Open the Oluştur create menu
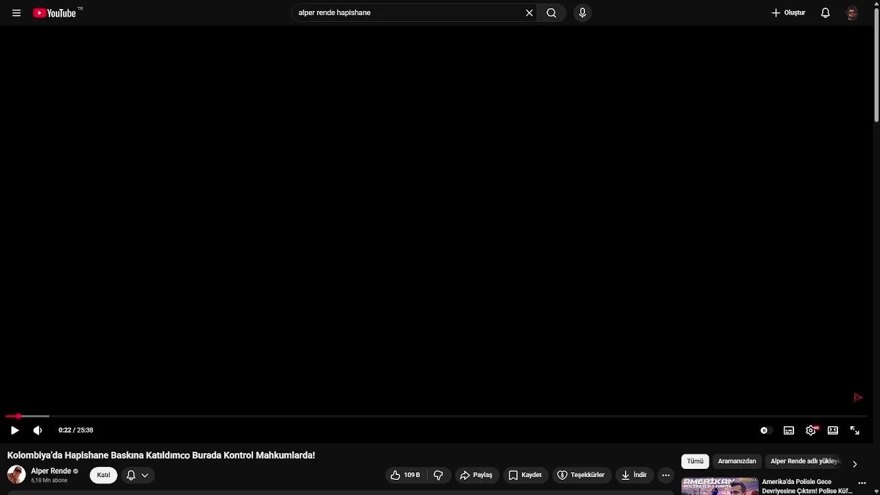 pos(788,13)
